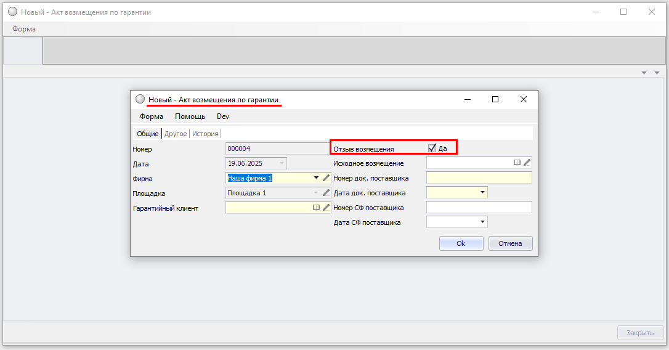The height and width of the screenshot is (350, 669).
Task: Click the round icon in dialog title bar
Action: click(140, 99)
